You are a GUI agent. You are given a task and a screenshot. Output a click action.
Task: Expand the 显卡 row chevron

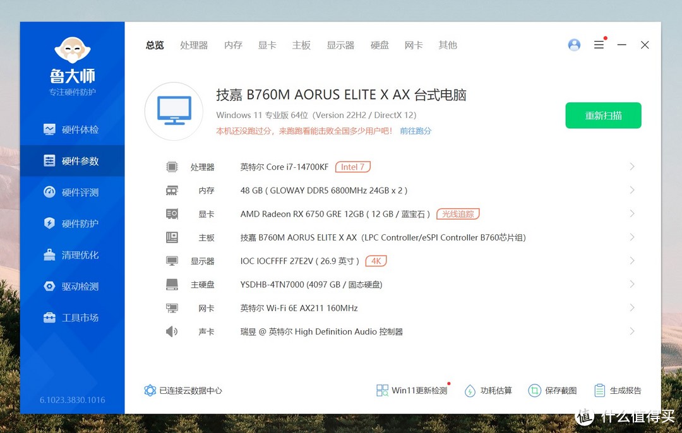pos(632,213)
